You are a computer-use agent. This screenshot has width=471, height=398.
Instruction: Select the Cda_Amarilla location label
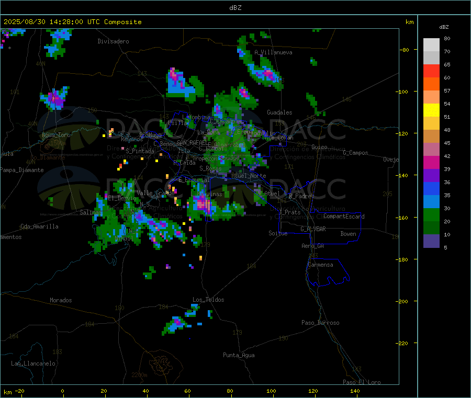point(39,226)
